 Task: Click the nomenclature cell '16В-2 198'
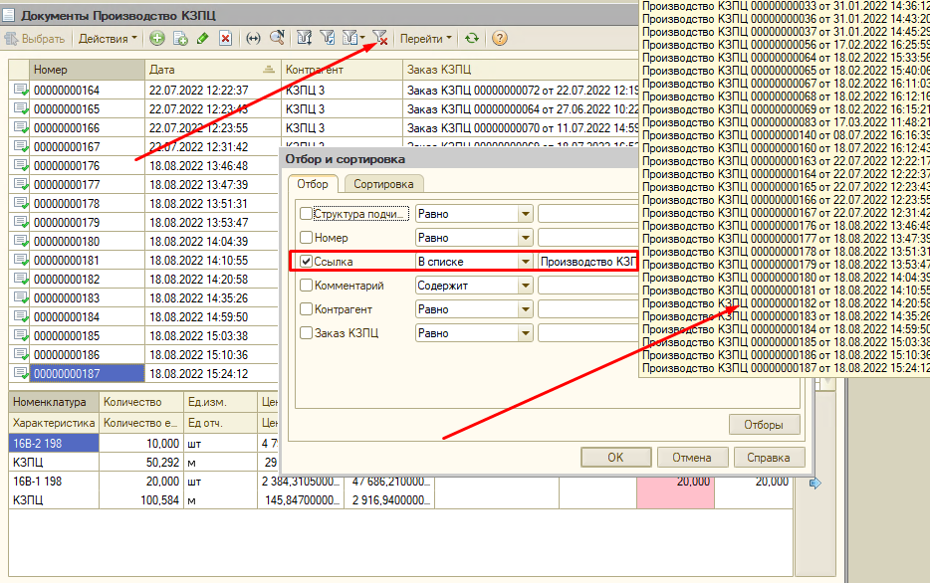[x=54, y=443]
